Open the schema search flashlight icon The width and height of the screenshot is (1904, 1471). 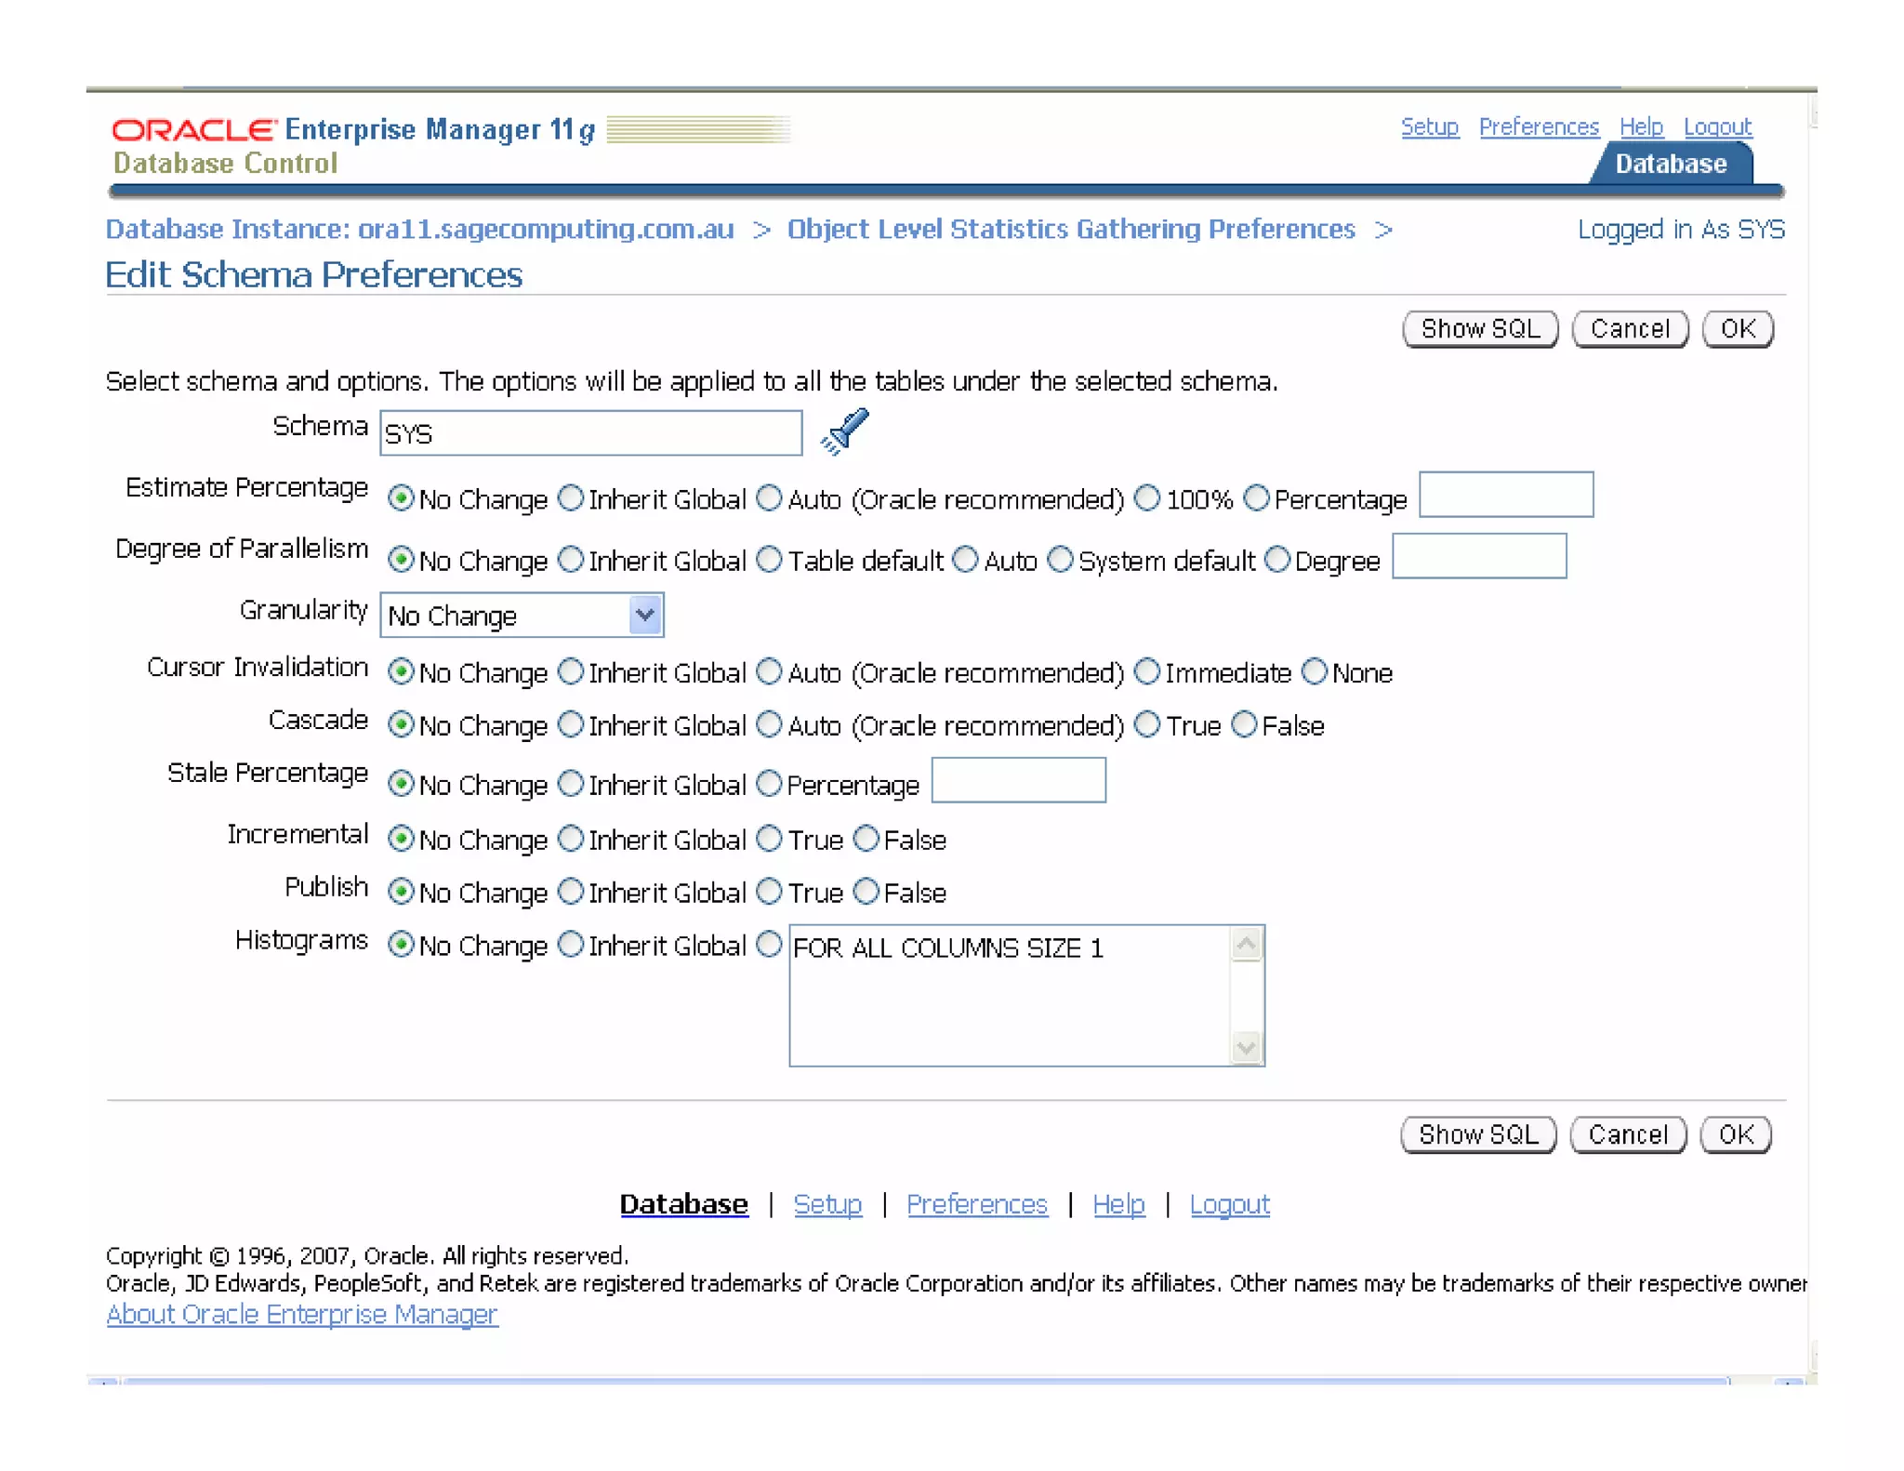point(844,432)
